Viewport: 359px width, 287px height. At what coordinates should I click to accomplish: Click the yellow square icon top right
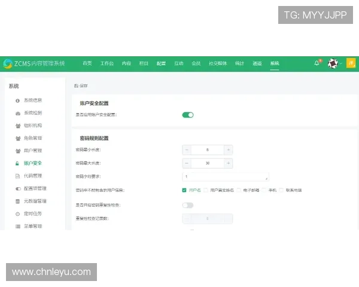(x=351, y=63)
